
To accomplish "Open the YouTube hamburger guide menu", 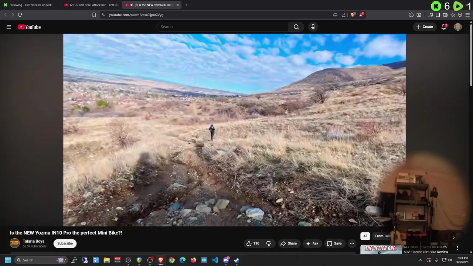I will click(9, 27).
